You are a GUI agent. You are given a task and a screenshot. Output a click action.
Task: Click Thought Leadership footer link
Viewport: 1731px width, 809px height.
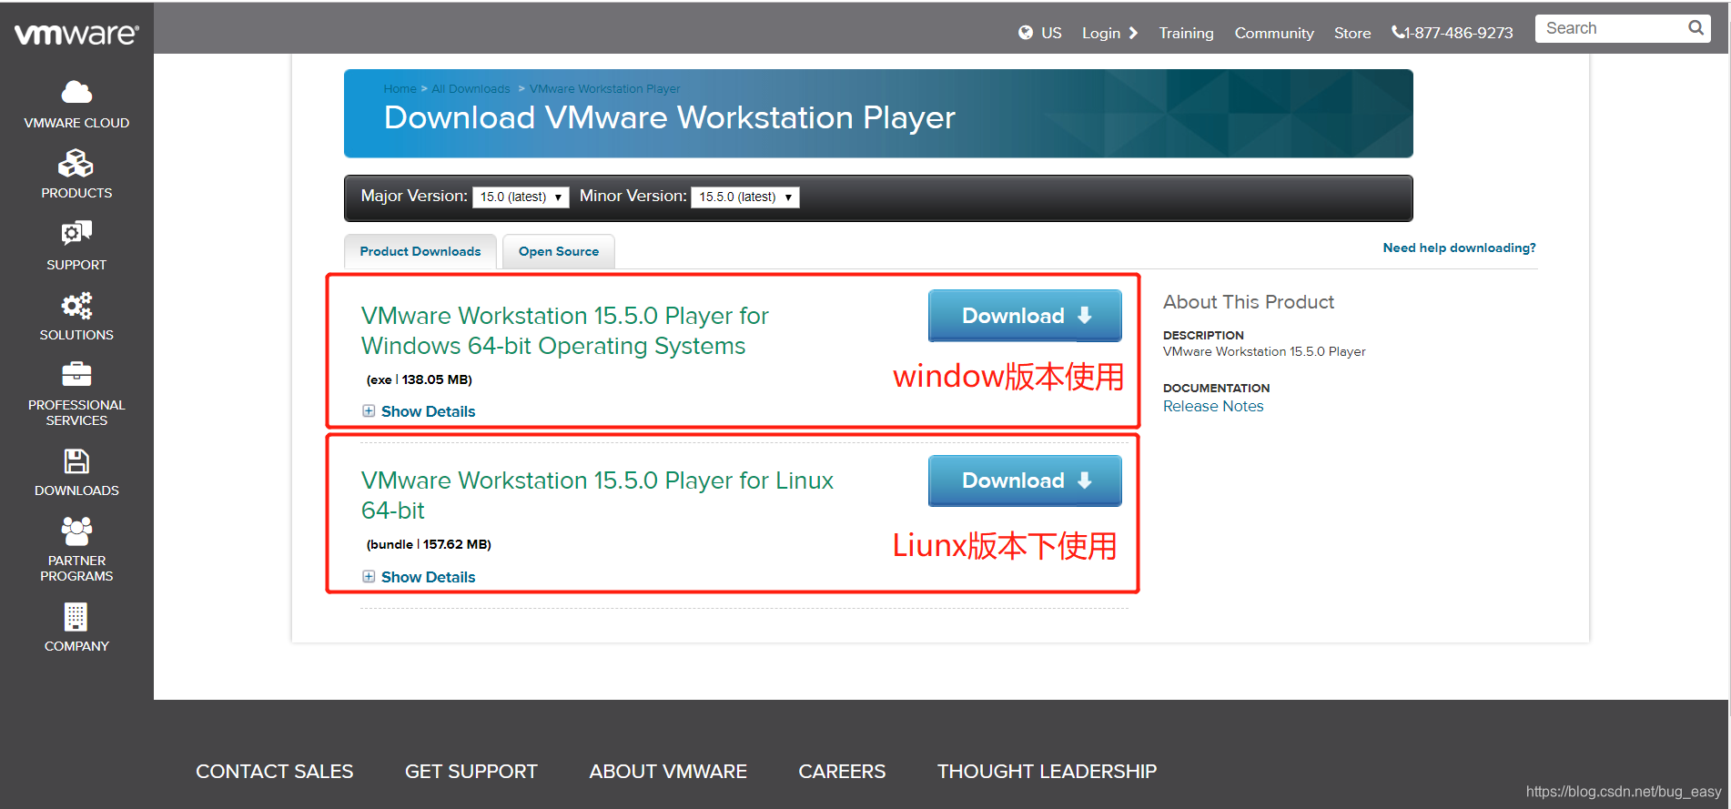pos(1048,772)
